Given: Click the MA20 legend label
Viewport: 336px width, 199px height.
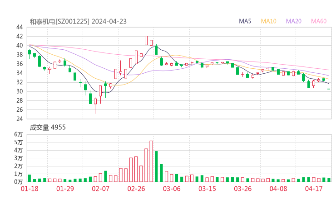Looking at the screenshot, I should coord(294,21).
